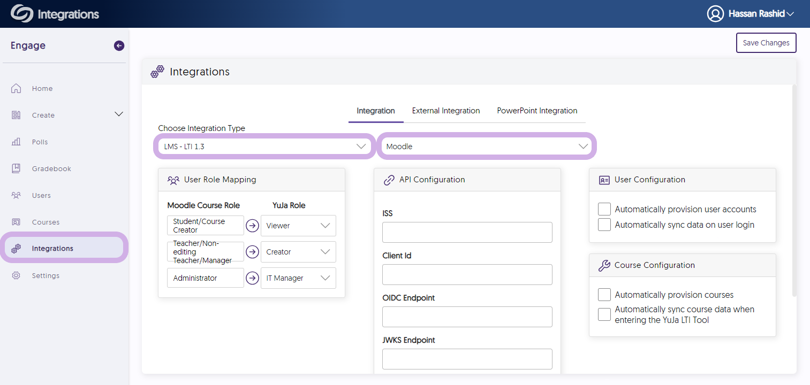
Task: Click the OIDC Endpoint input field
Action: (x=467, y=317)
